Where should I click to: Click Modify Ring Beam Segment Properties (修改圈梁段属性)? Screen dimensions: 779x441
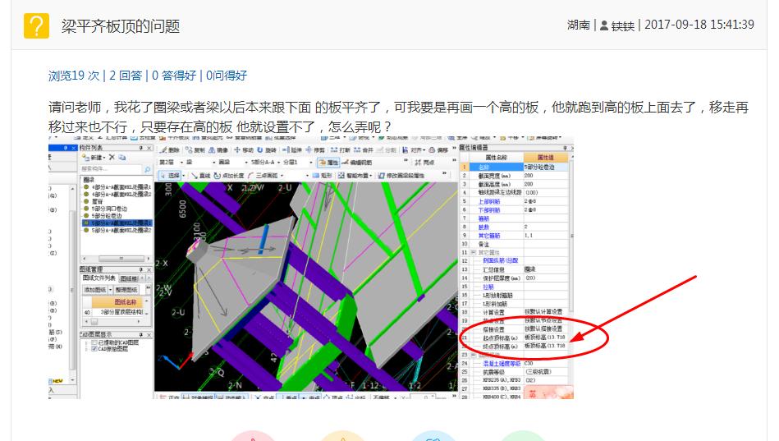401,176
